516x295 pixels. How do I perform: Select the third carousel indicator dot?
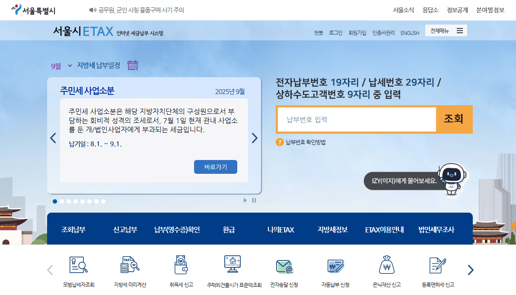click(69, 201)
